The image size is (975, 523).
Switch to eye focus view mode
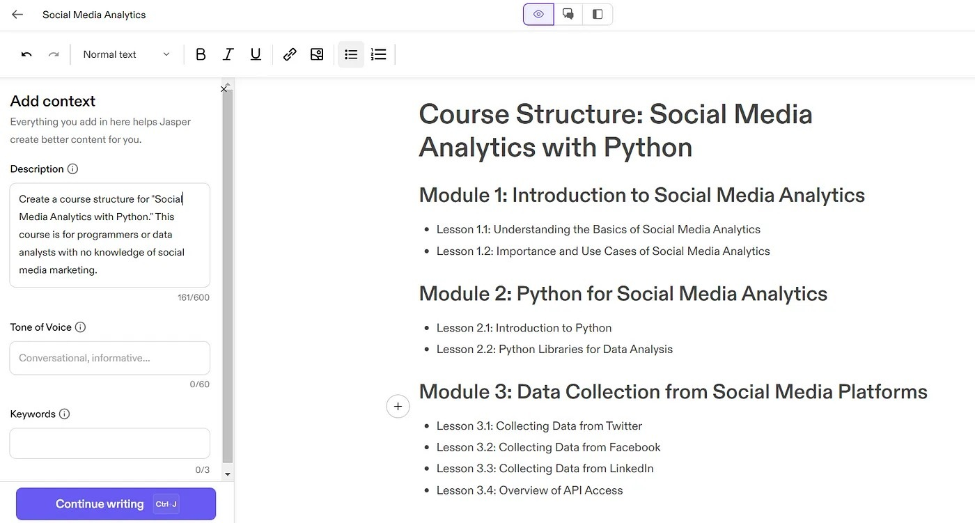point(538,14)
